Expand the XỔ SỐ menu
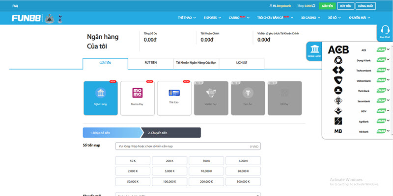Screen dimensions: 393x196 (335, 18)
